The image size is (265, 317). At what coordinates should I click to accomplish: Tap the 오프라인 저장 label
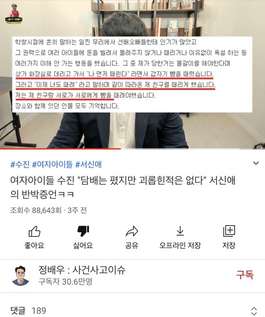tap(180, 246)
